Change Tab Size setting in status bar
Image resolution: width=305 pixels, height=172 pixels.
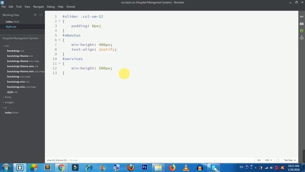tap(290, 160)
